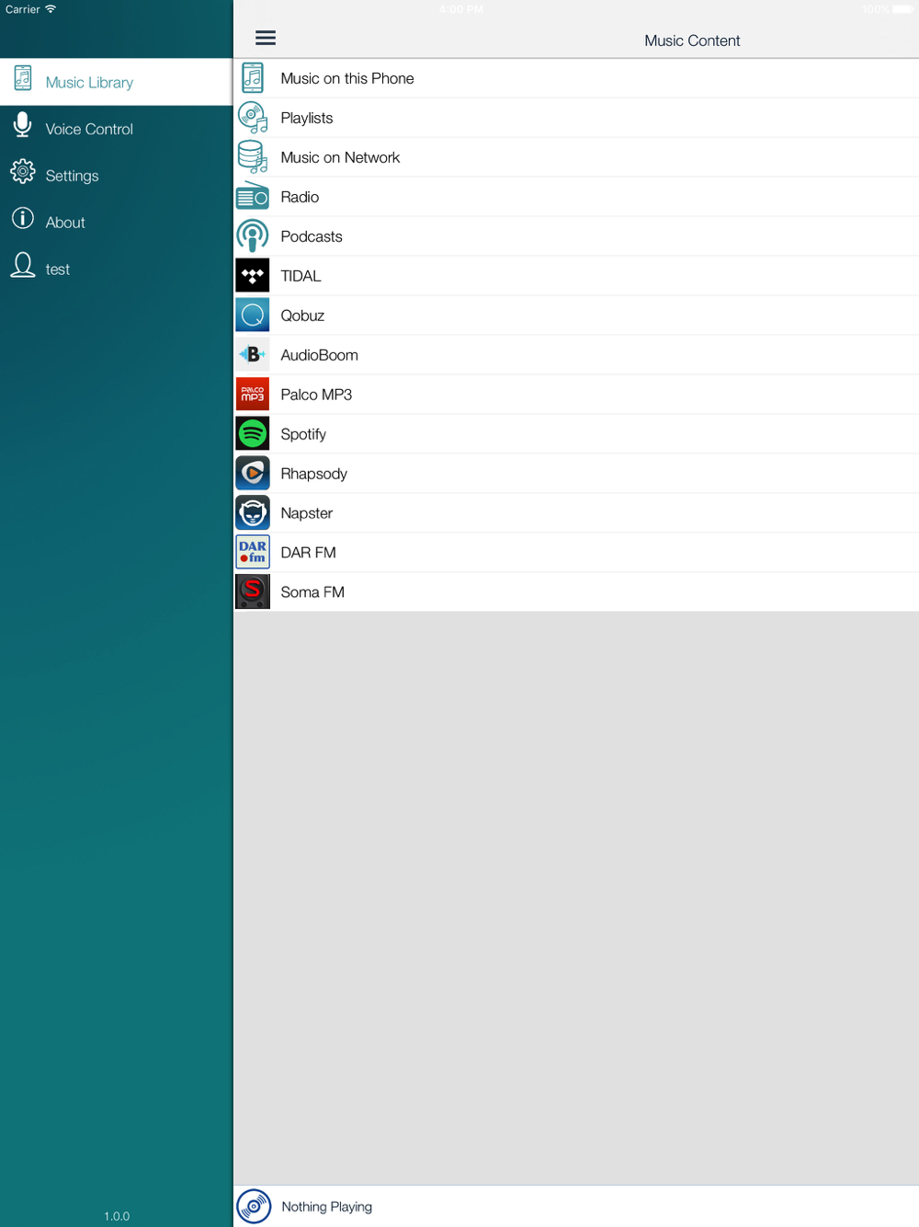
Task: Tap the Nothing Playing disc icon
Action: click(254, 1207)
